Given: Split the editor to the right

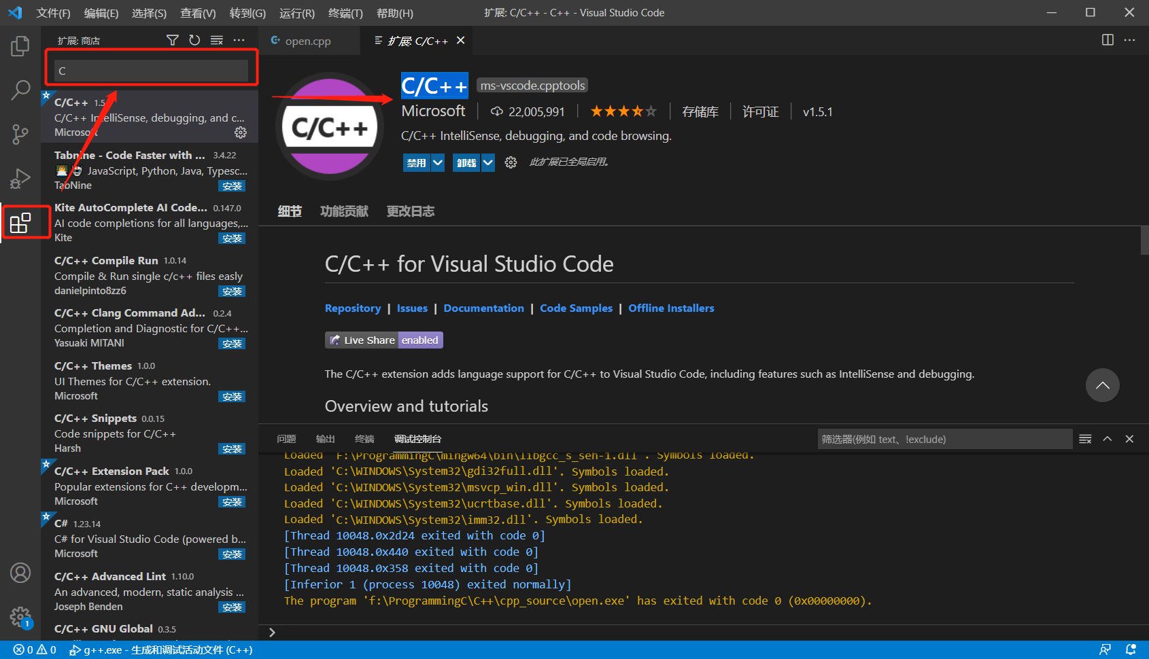Looking at the screenshot, I should point(1108,40).
